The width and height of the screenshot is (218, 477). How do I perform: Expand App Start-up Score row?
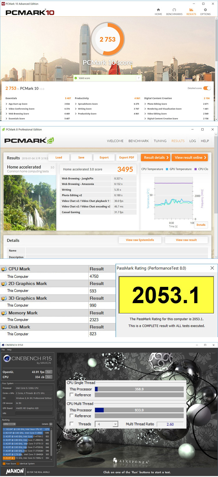click(x=7, y=104)
